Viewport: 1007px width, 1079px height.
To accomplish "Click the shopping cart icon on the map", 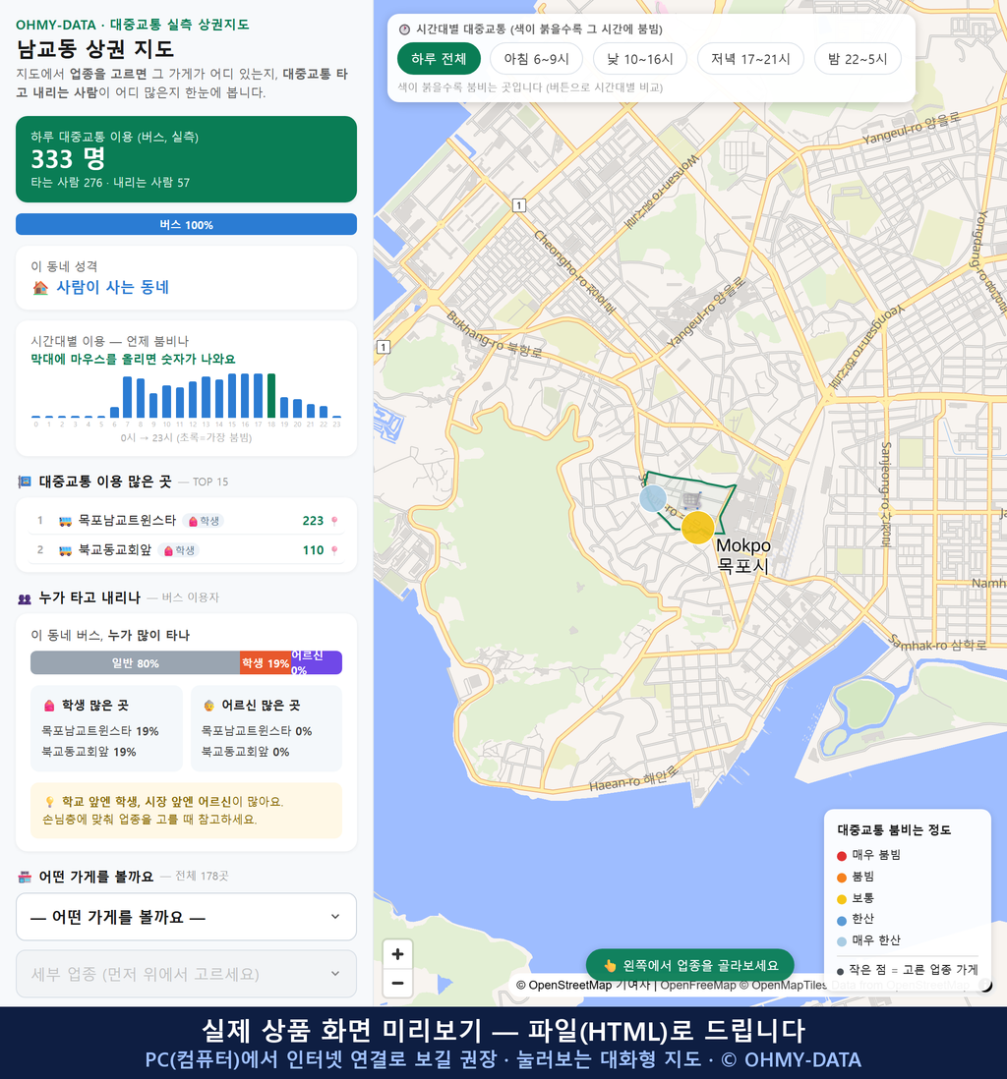I will pyautogui.click(x=691, y=500).
